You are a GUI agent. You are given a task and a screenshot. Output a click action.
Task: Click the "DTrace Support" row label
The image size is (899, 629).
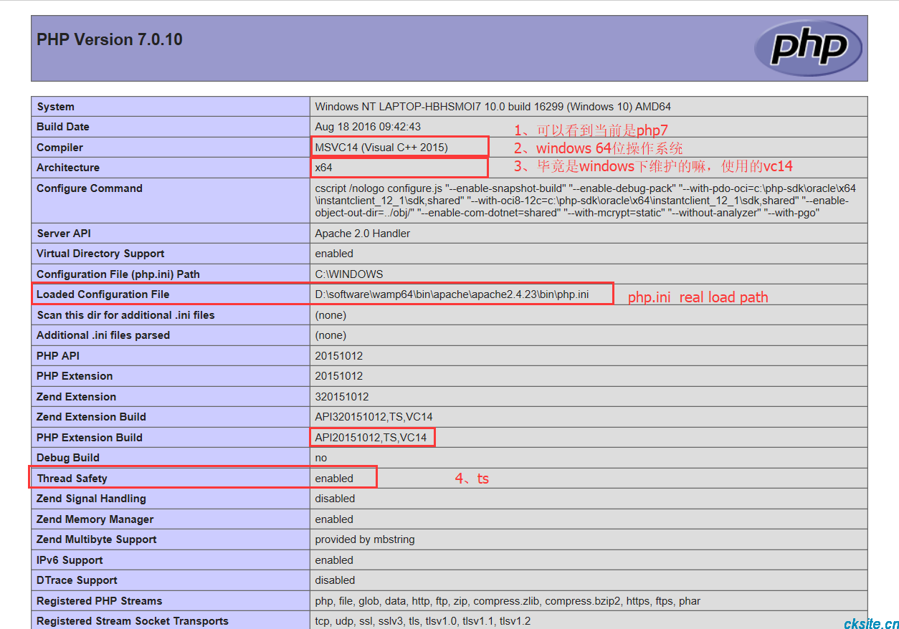[x=77, y=580]
